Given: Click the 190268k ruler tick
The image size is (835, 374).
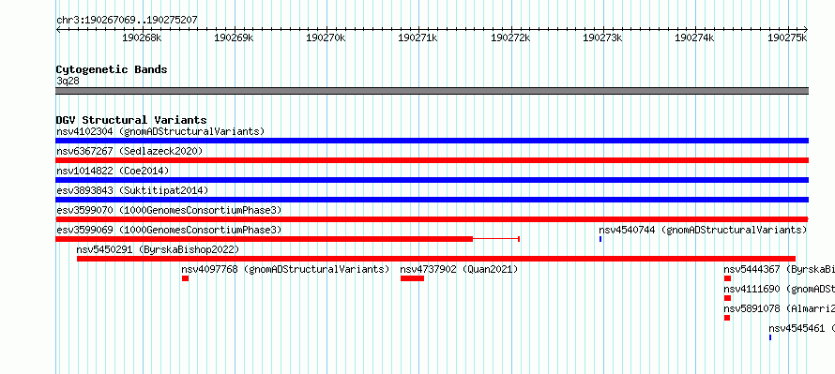Looking at the screenshot, I should click(142, 37).
